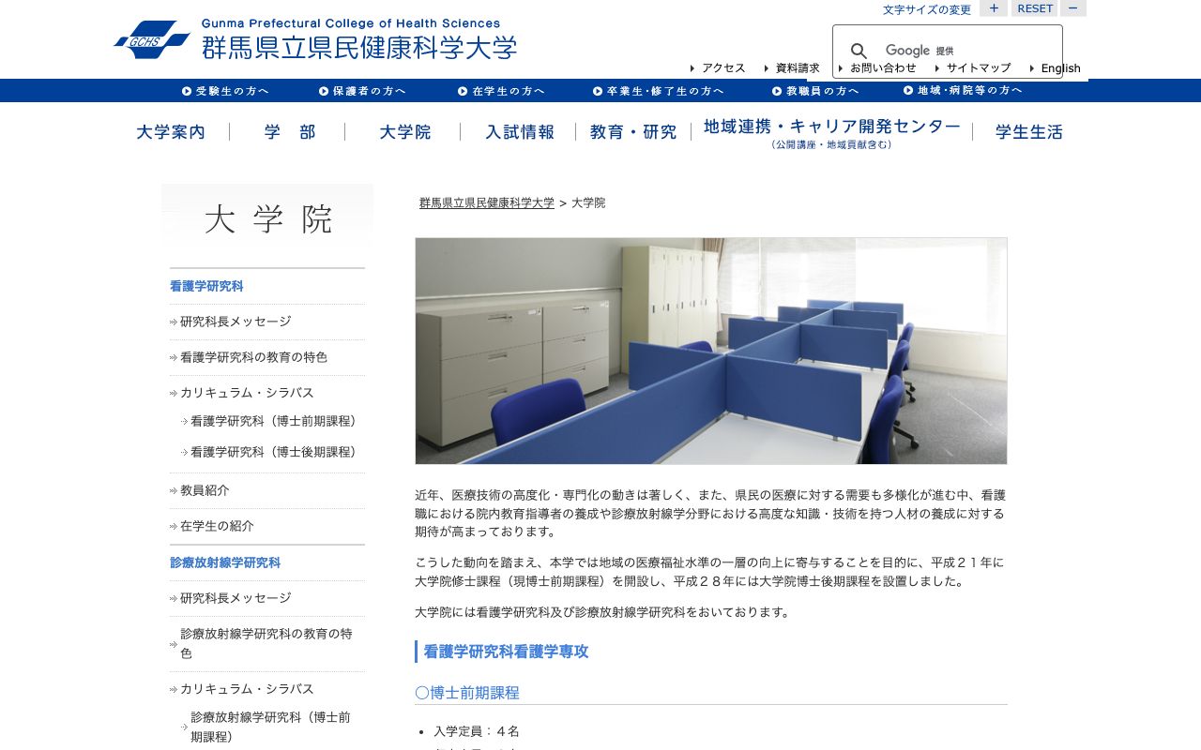Switch the site to English
Viewport: 1201px width, 750px height.
coord(1060,67)
